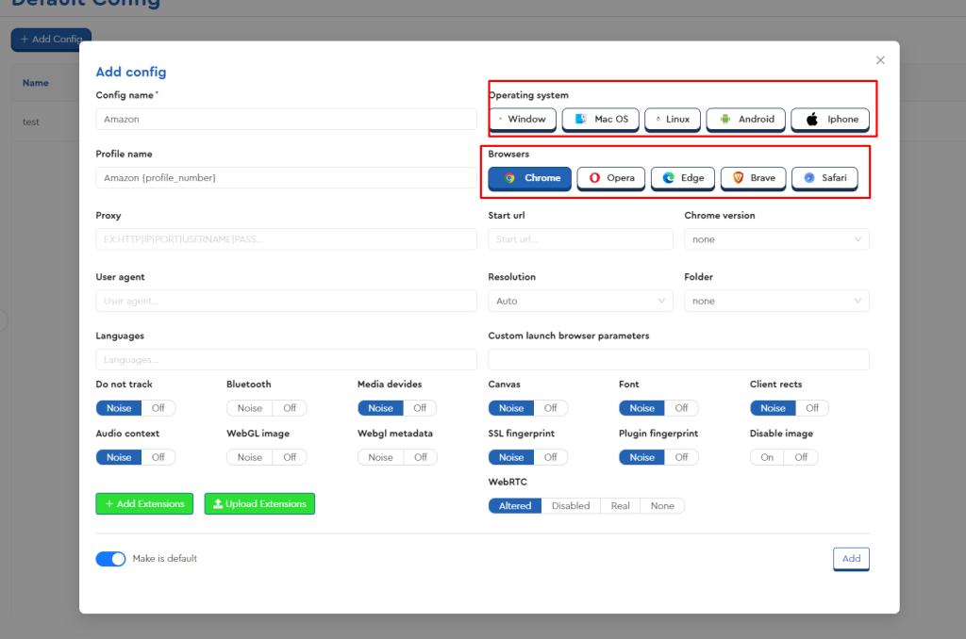The width and height of the screenshot is (966, 639).
Task: Click Add Config button behind the dialog
Action: point(51,39)
